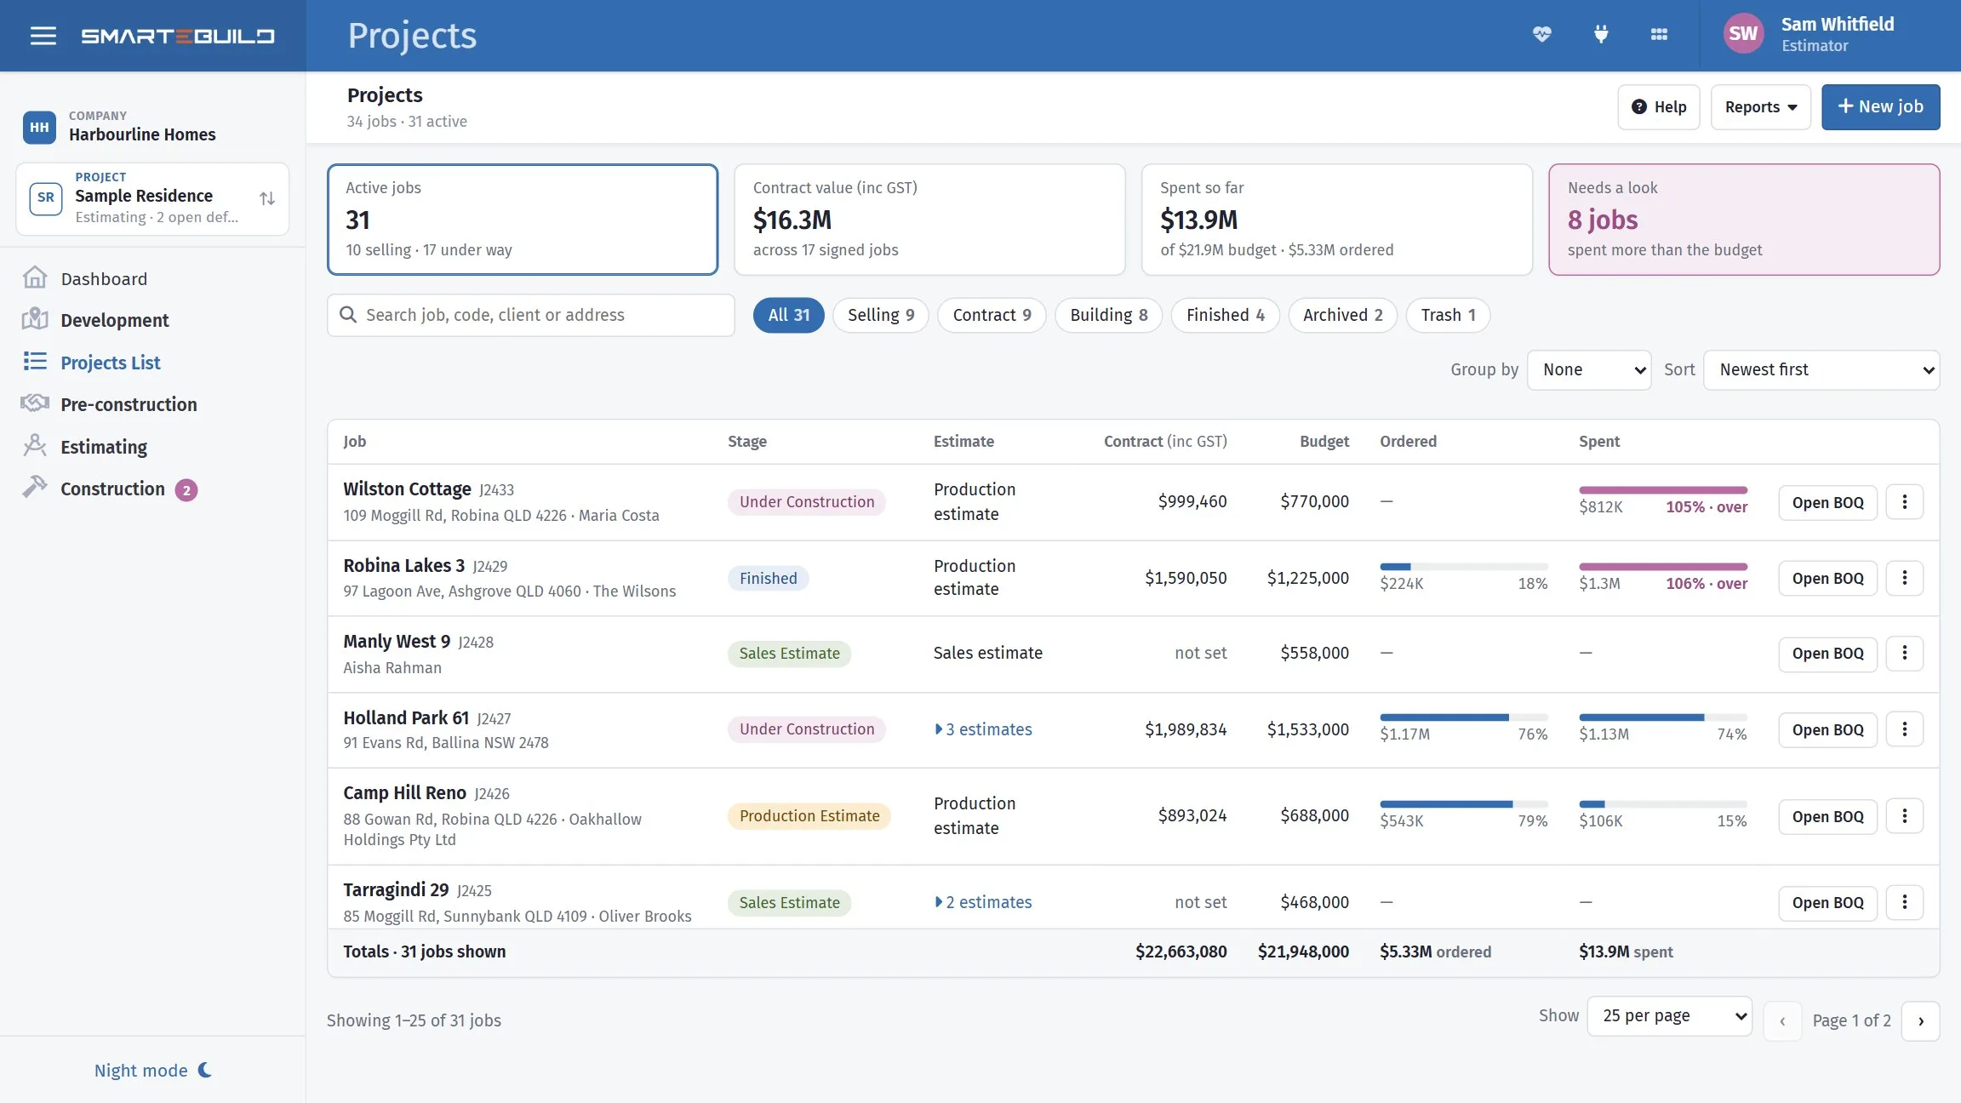The width and height of the screenshot is (1961, 1103).
Task: Select the Building 8 filter tab
Action: [x=1108, y=315]
